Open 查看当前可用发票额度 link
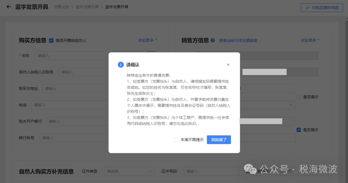The width and height of the screenshot is (348, 183). click(238, 41)
